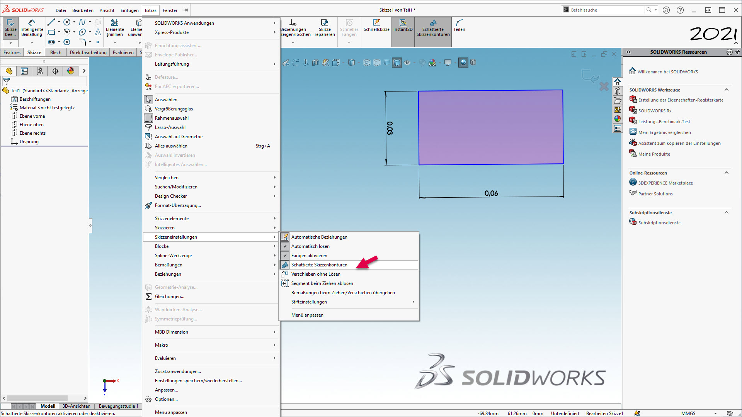Open the display style icon in view toolbar
The width and height of the screenshot is (742, 417).
pos(397,63)
